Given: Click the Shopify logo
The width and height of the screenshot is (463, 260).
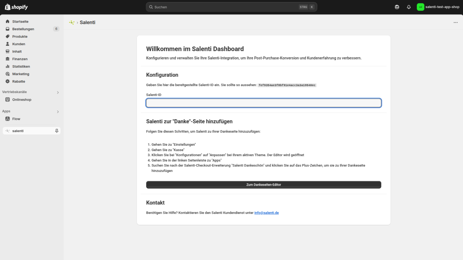Looking at the screenshot, I should (16, 7).
